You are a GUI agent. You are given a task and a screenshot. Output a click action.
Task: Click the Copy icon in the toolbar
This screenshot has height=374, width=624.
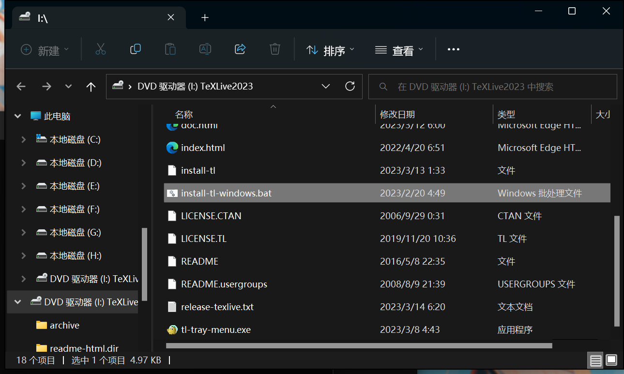[x=136, y=49]
